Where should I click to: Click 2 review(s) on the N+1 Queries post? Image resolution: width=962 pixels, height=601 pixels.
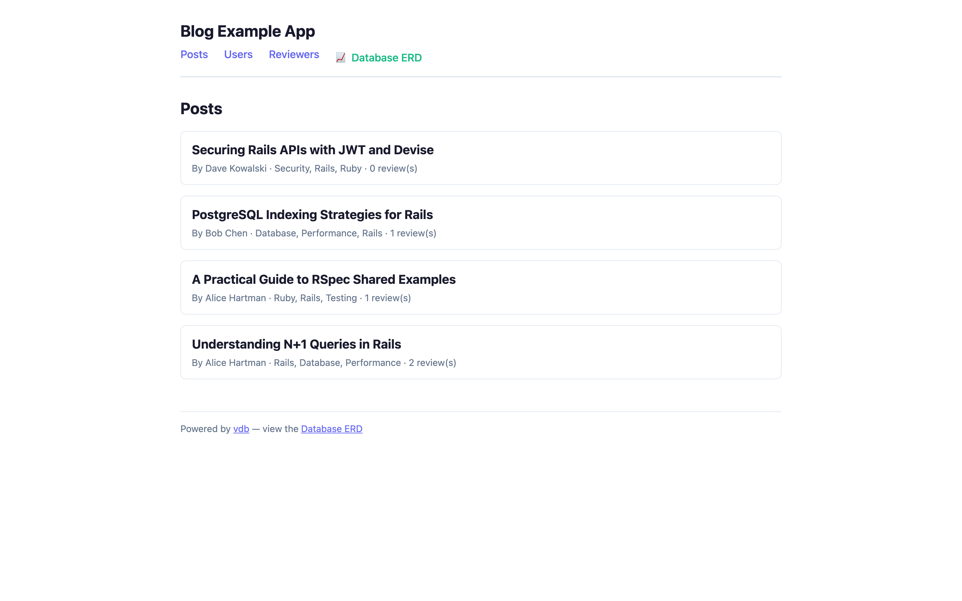click(433, 363)
